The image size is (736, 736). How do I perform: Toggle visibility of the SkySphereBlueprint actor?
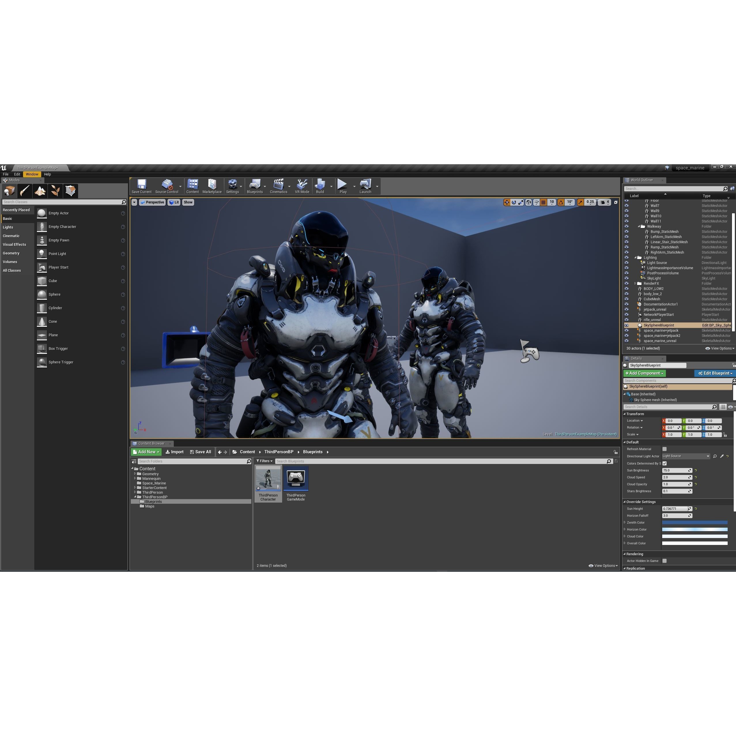coord(627,325)
